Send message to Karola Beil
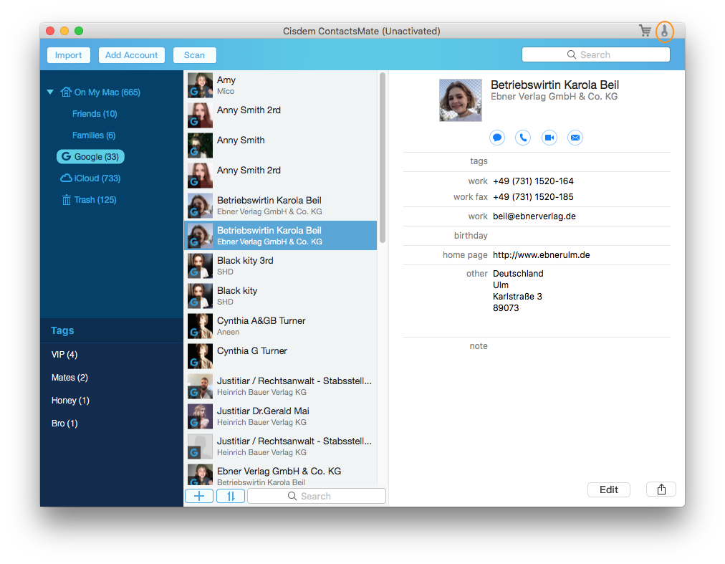The width and height of the screenshot is (725, 564). pyautogui.click(x=497, y=138)
